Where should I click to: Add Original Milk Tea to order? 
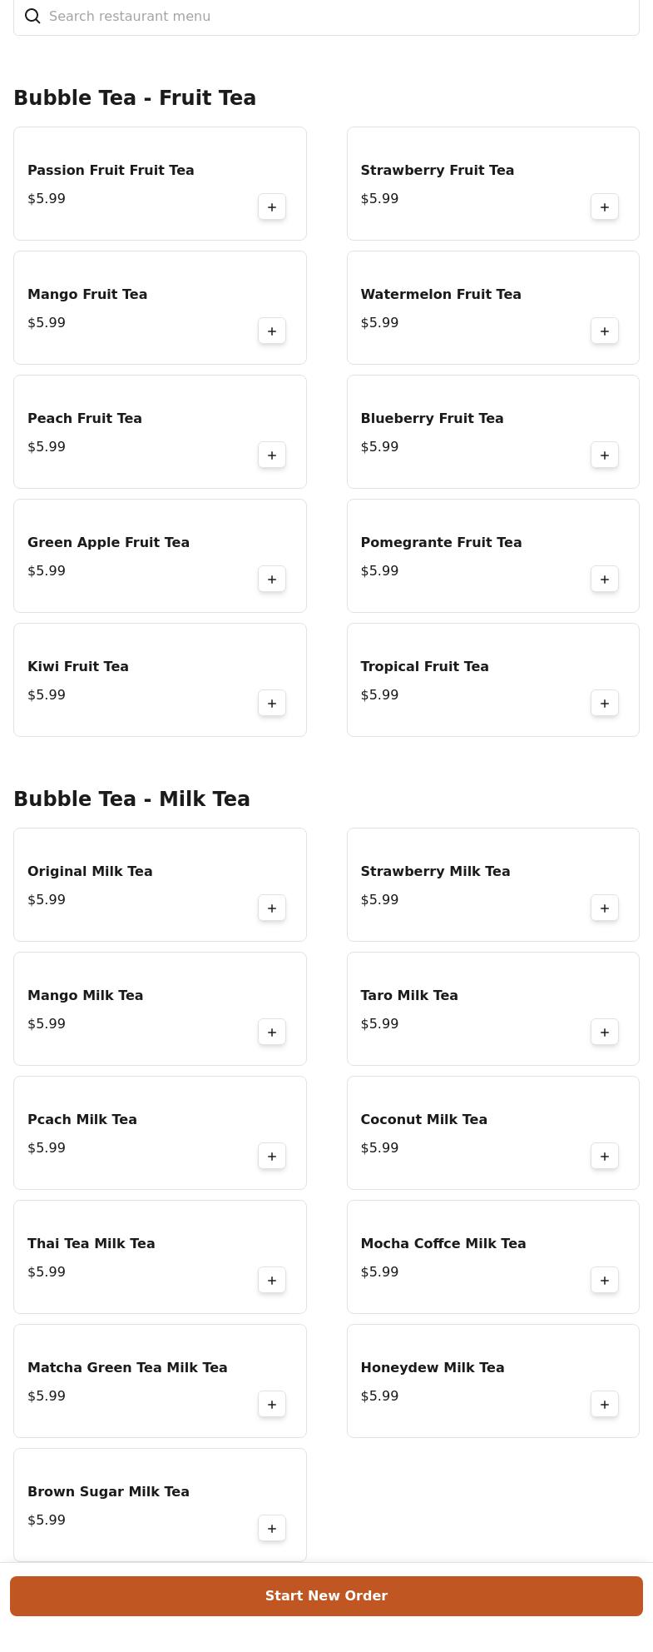[272, 908]
